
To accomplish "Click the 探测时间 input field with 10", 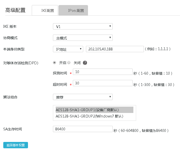I will 103,72.
